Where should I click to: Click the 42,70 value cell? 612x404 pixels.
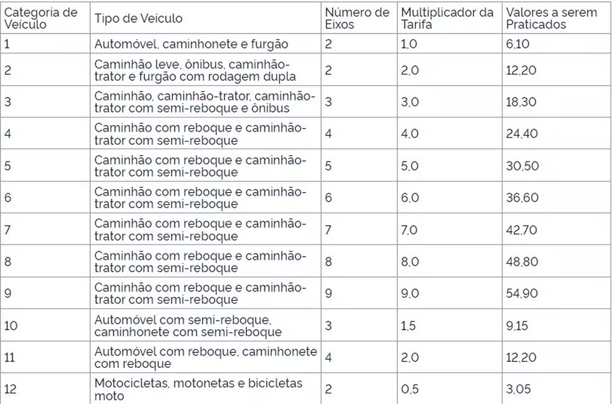(557, 229)
